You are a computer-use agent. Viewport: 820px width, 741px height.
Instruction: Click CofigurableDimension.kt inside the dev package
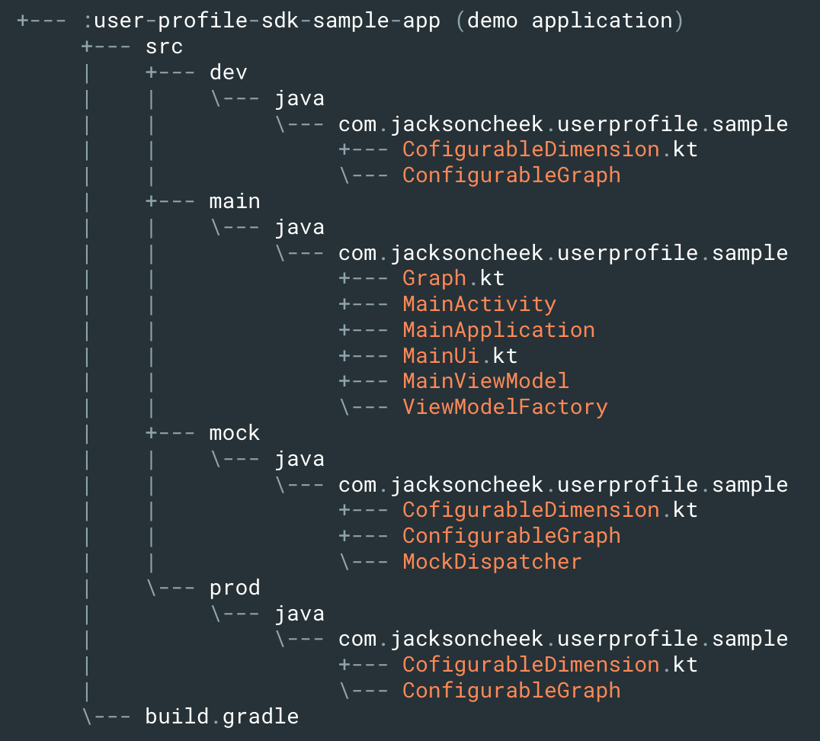(x=530, y=149)
